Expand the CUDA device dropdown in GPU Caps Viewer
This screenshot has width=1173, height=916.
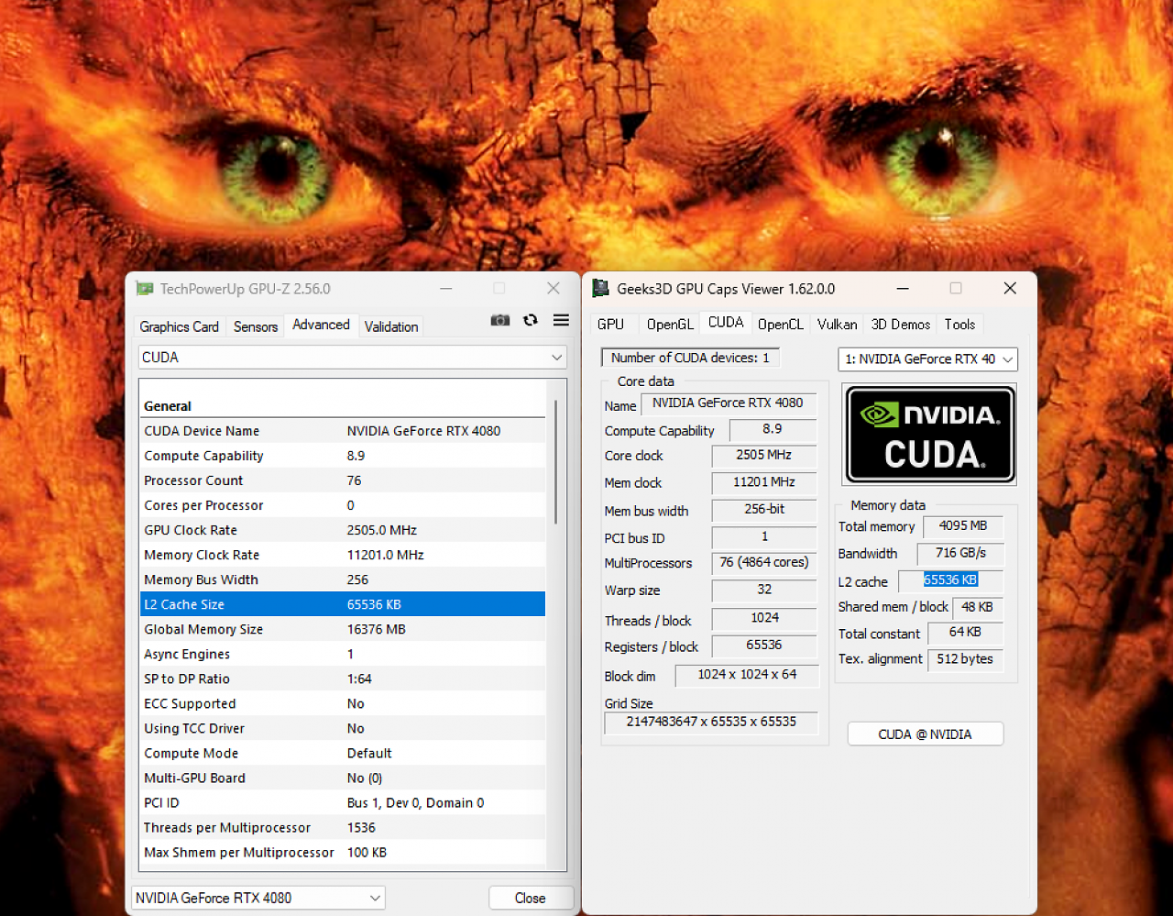927,359
